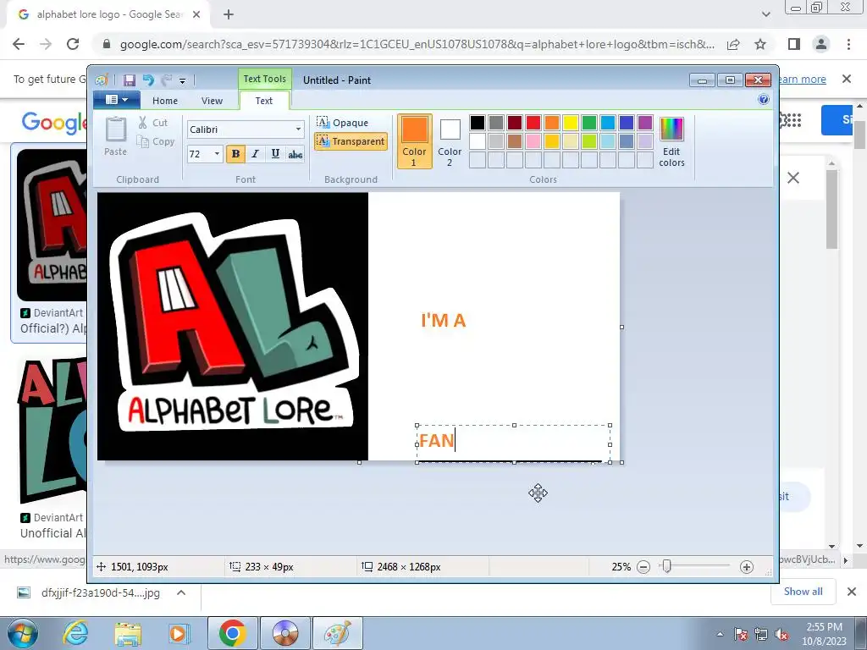The height and width of the screenshot is (650, 867).
Task: Toggle Strikethrough text formatting
Action: coord(295,154)
